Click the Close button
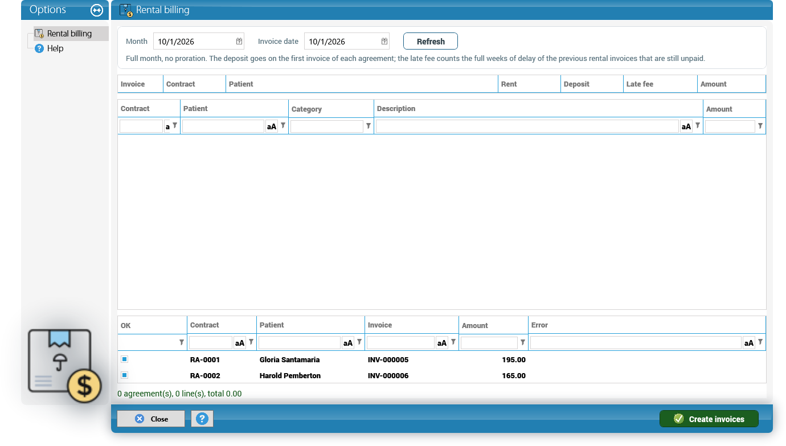This screenshot has width=786, height=446. click(x=151, y=419)
